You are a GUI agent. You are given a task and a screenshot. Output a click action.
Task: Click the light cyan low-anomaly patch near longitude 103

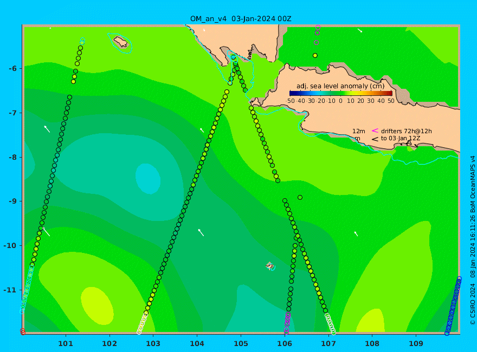click(x=148, y=179)
